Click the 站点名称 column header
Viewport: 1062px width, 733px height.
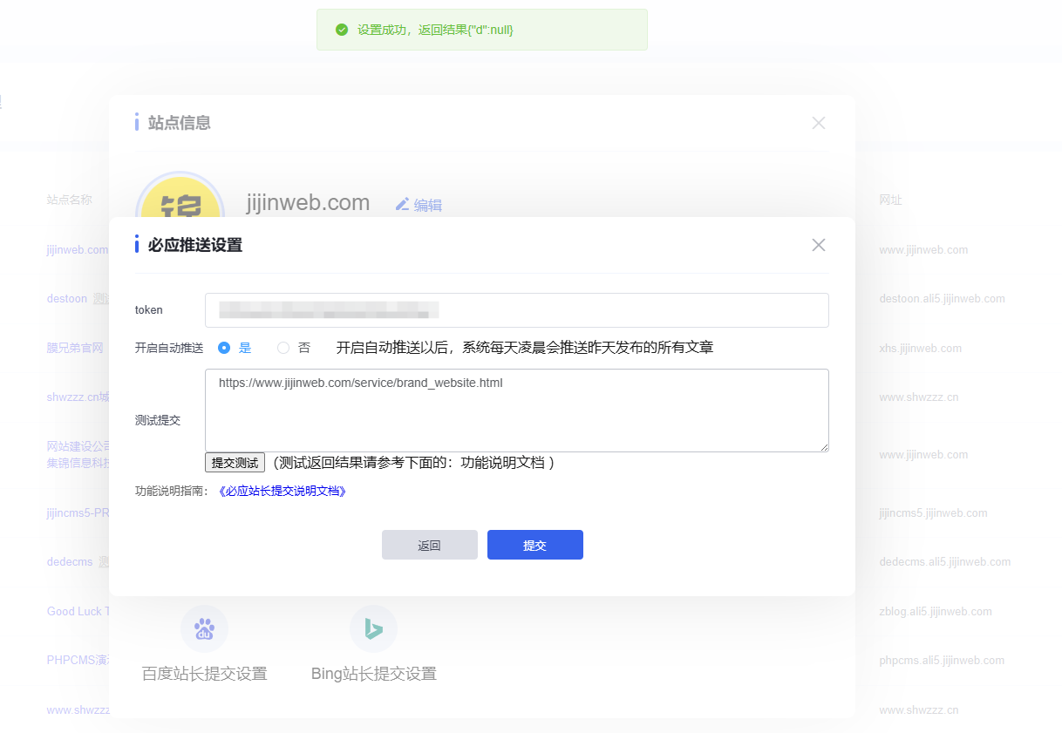pos(70,200)
